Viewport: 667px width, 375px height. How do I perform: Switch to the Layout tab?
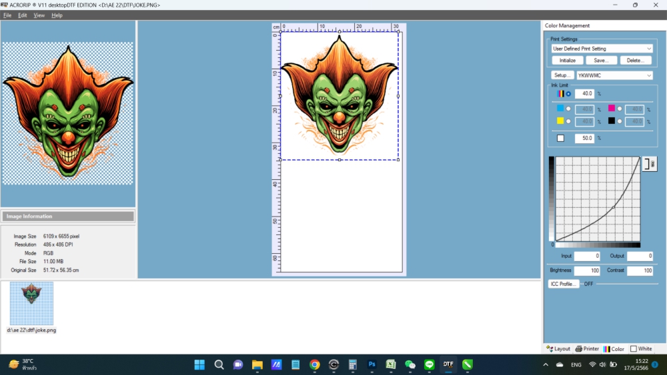(558, 348)
